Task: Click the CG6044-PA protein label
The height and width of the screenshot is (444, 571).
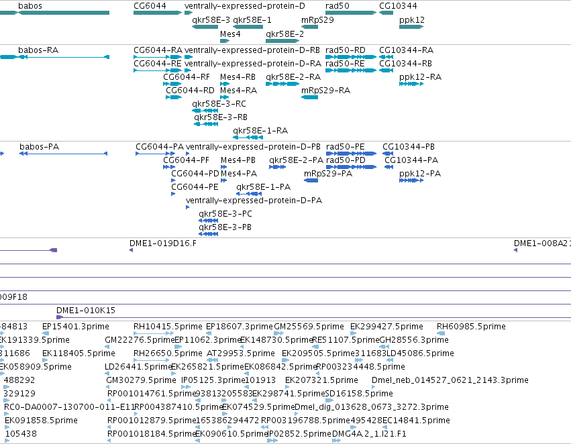Action: click(160, 147)
